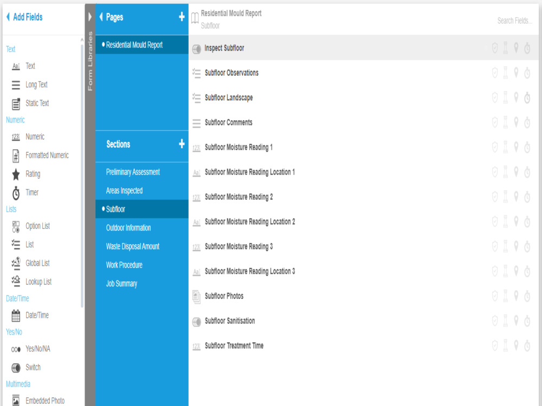Collapse the Pages panel

[102, 17]
